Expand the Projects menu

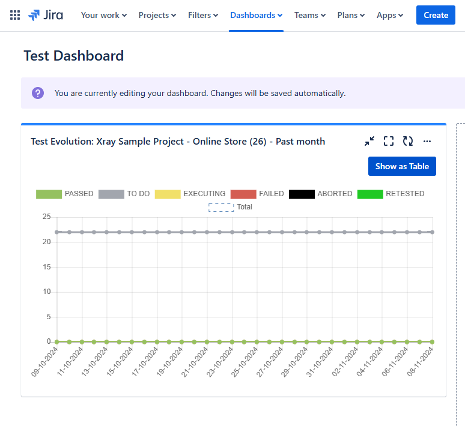click(x=157, y=15)
